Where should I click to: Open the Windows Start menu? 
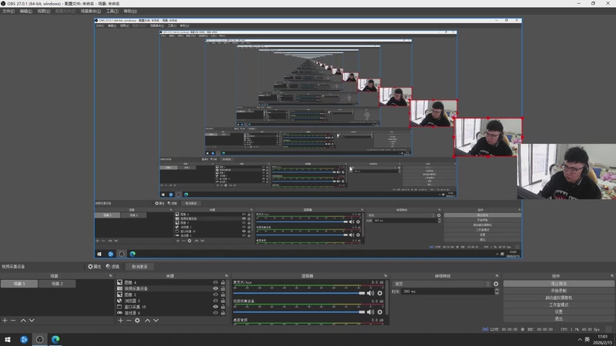point(8,339)
